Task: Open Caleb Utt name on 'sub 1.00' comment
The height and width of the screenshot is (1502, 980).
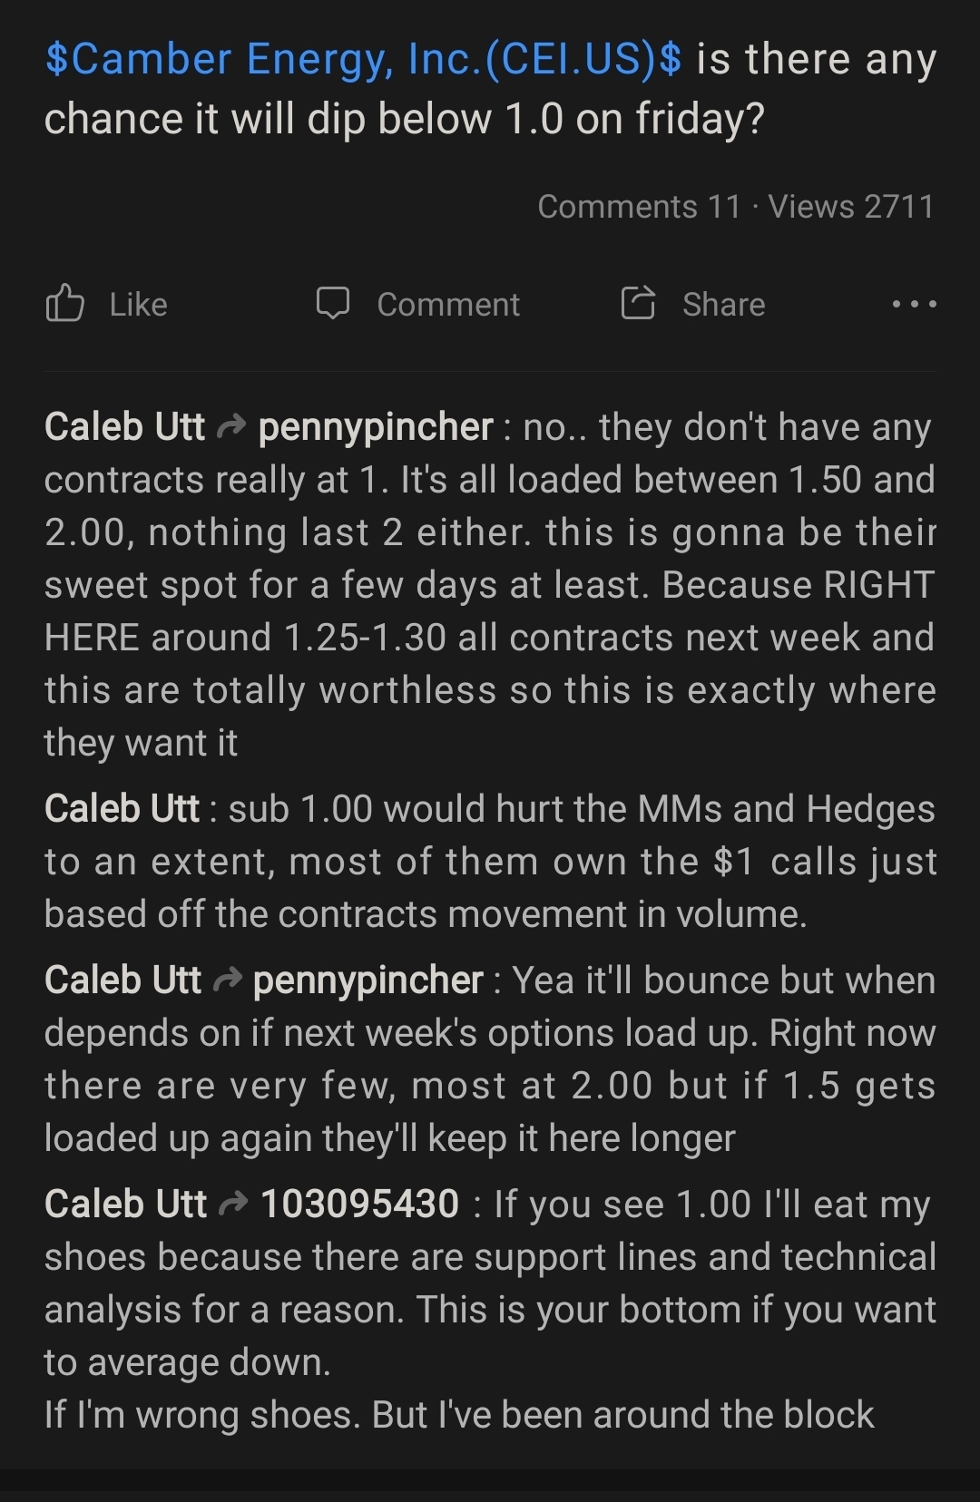Action: pos(122,808)
